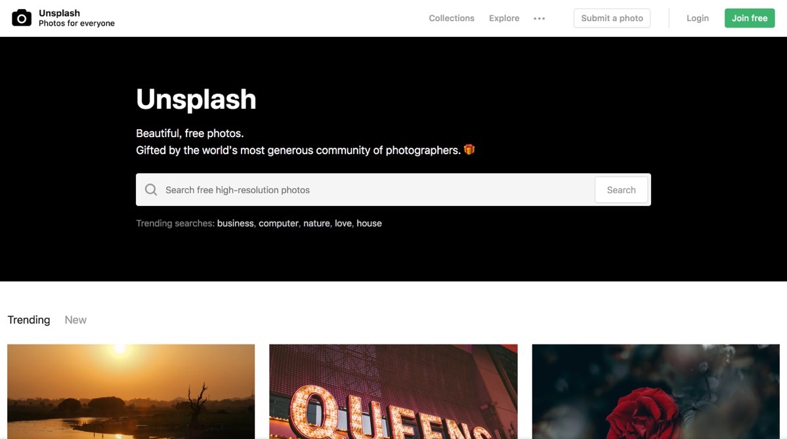Select the trending search 'nature'

tap(317, 223)
